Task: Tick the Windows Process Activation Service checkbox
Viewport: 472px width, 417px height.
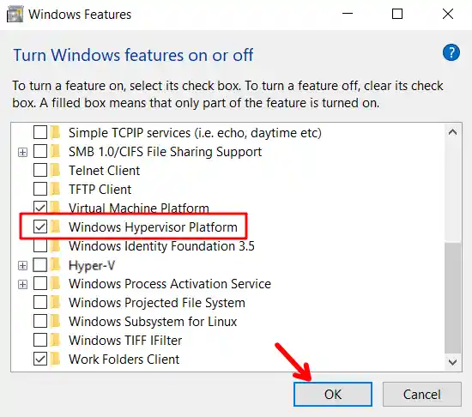Action: (40, 284)
